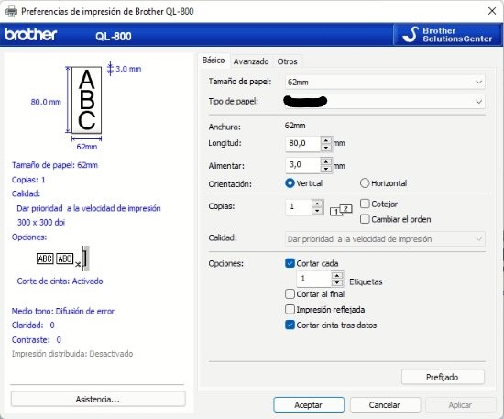Image resolution: width=504 pixels, height=419 pixels.
Task: Click the Longitud value field
Action: (302, 143)
